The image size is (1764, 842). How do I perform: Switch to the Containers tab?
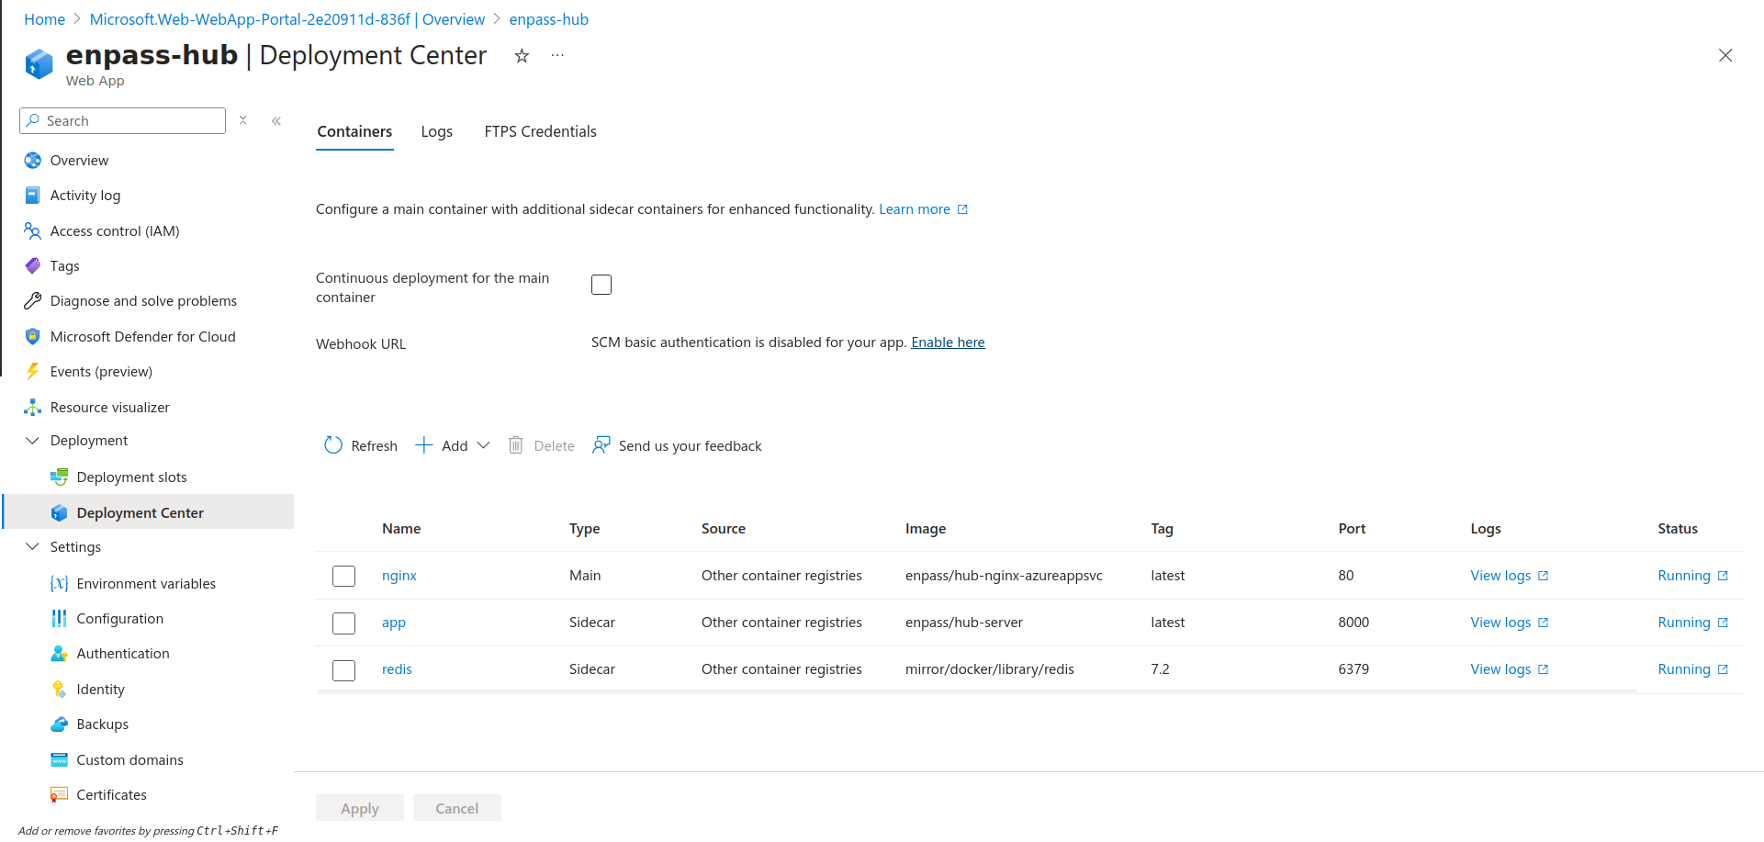click(354, 131)
